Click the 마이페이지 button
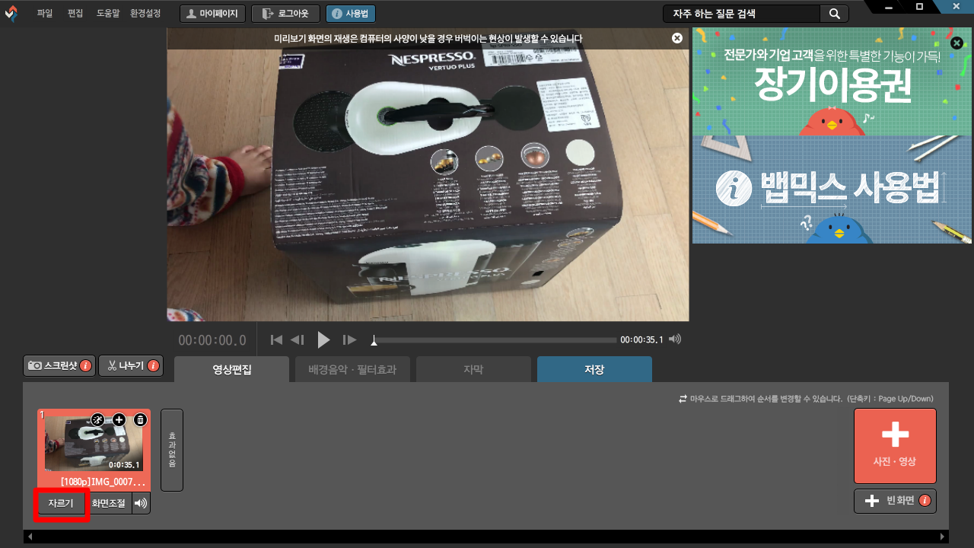 [213, 14]
